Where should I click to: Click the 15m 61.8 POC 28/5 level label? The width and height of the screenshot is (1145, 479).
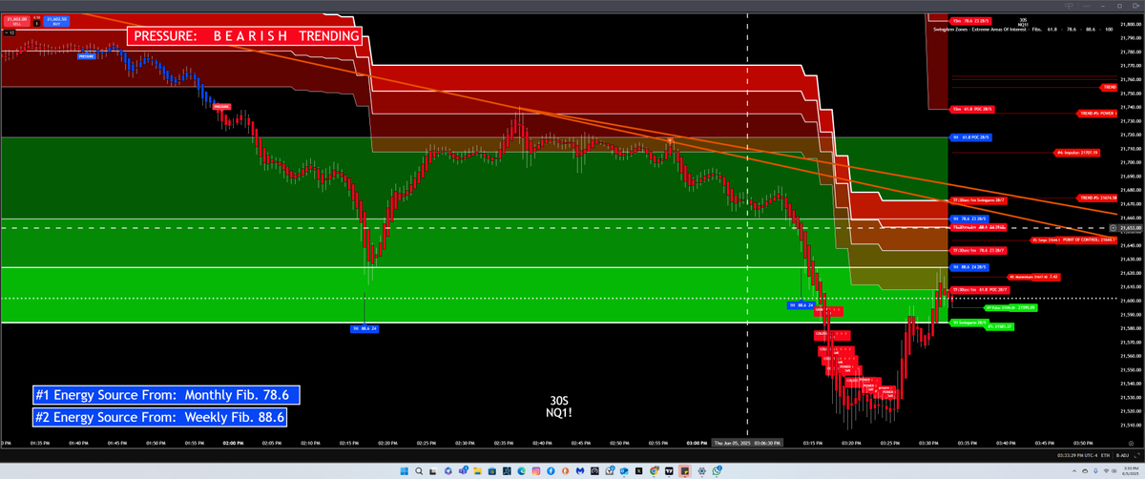click(x=971, y=110)
